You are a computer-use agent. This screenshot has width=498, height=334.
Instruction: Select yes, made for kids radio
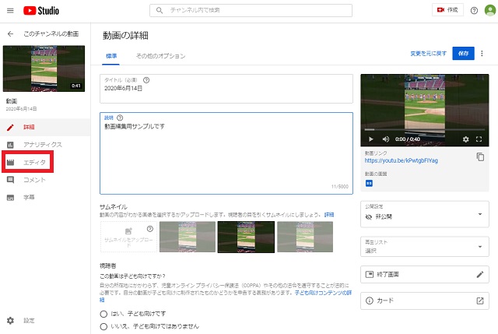point(103,314)
